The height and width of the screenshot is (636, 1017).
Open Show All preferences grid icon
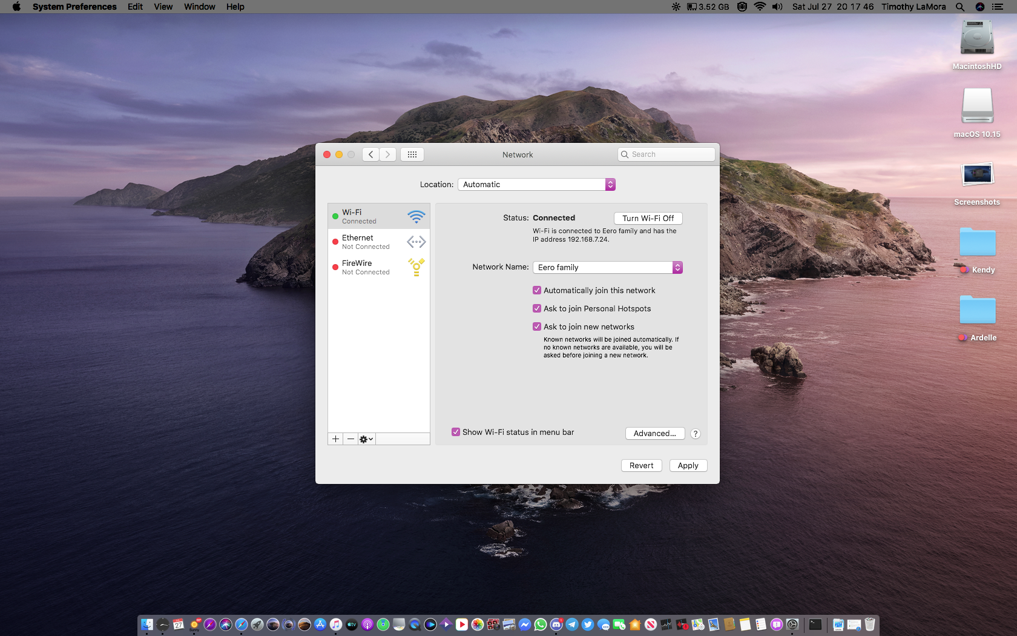point(412,154)
